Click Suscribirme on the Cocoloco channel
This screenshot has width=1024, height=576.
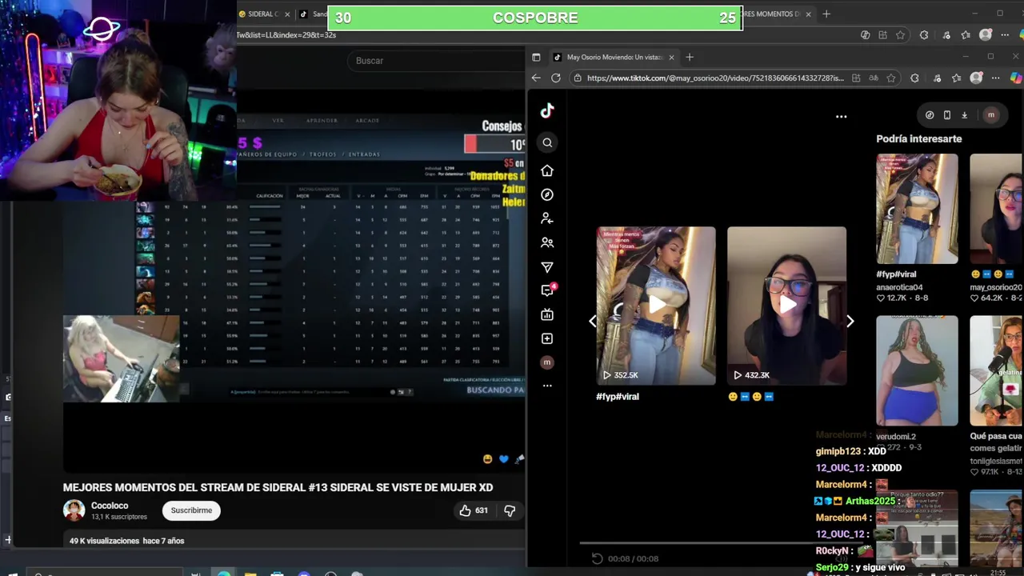point(191,510)
